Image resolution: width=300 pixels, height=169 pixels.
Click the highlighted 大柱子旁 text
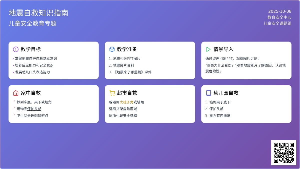click(x=126, y=102)
